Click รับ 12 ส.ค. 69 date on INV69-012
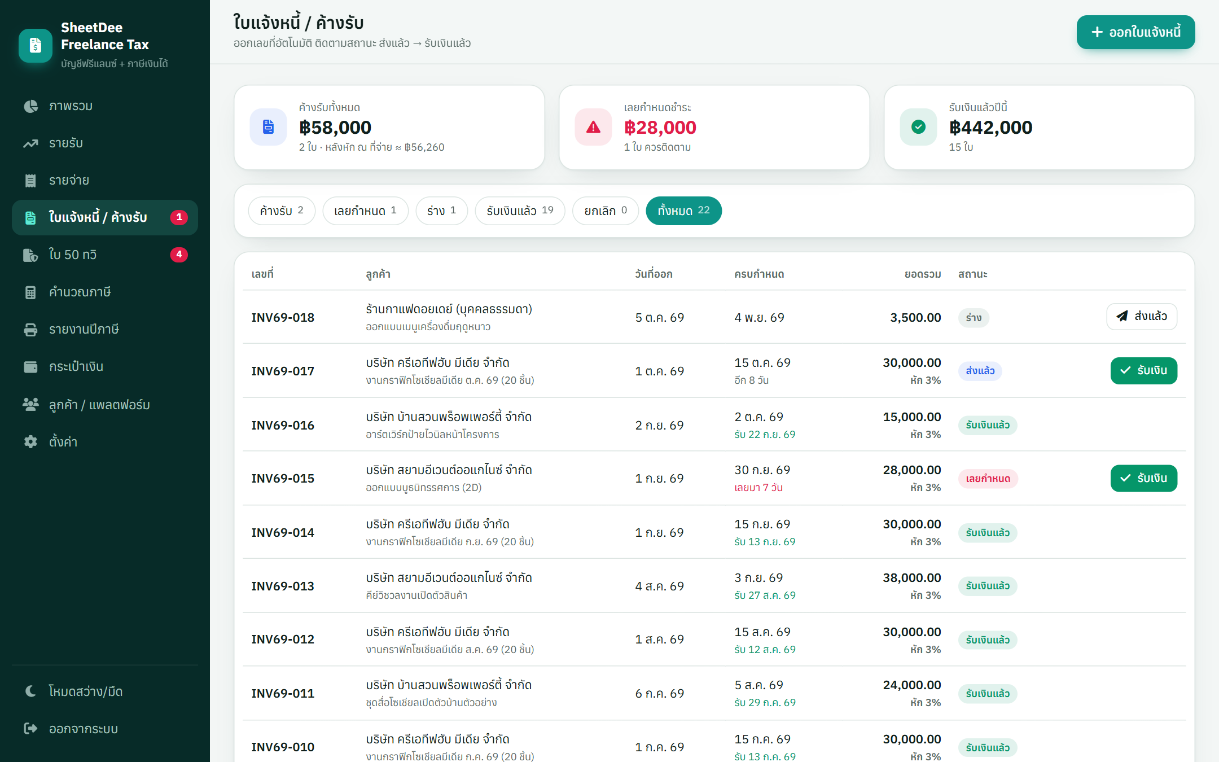 point(765,650)
